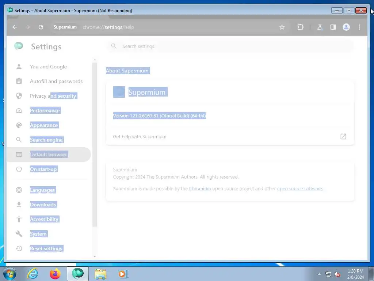Go back using the browser back arrow
This screenshot has height=281, width=374.
tap(15, 27)
